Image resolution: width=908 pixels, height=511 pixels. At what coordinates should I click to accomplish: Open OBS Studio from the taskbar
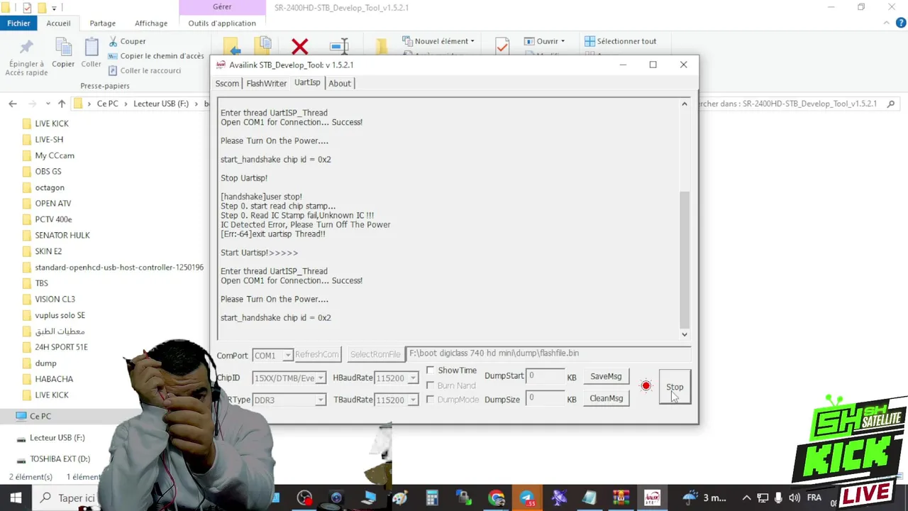tap(304, 498)
